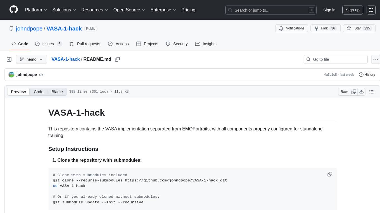Click the Issues count badge 3
The height and width of the screenshot is (213, 380).
click(x=59, y=44)
